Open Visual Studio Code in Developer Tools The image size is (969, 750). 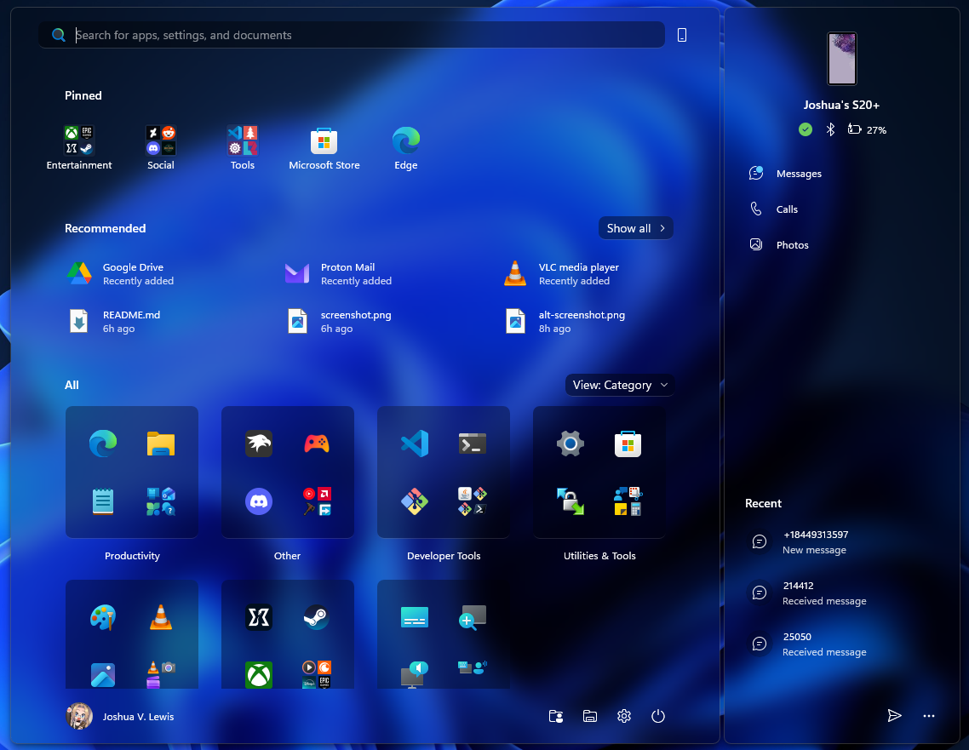coord(414,444)
